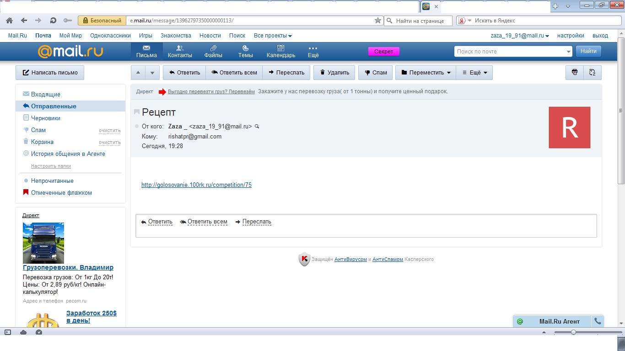Click the Письма envelope icon in header

[146, 48]
